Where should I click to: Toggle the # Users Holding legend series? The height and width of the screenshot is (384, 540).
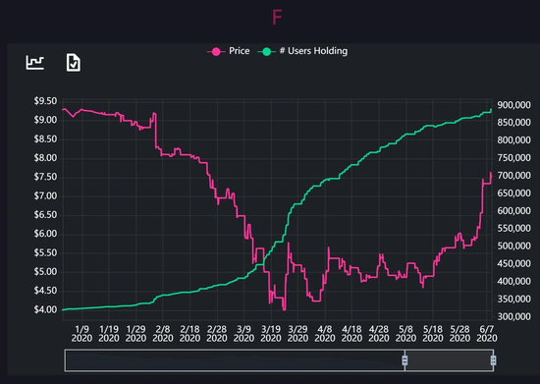click(x=302, y=51)
